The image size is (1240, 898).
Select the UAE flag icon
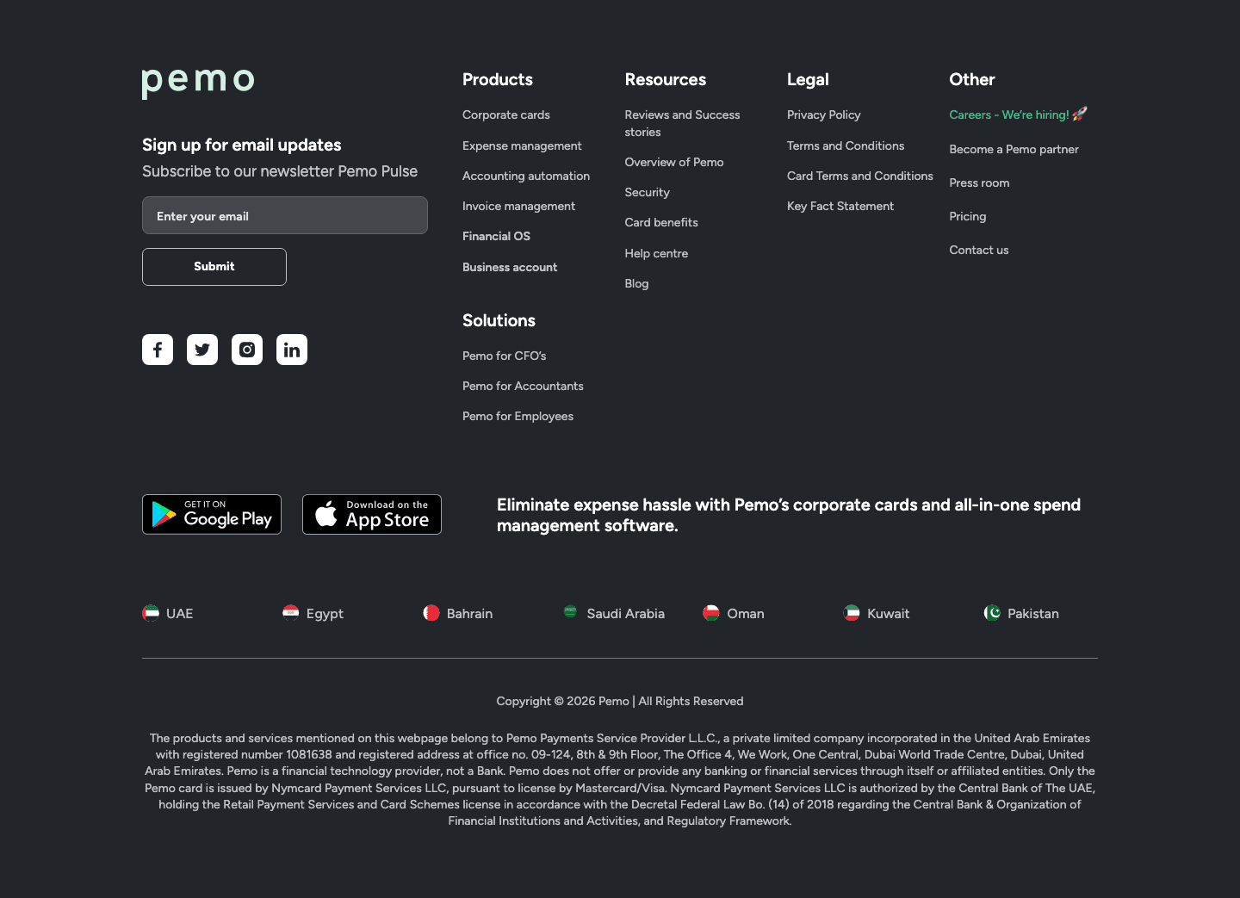(x=151, y=613)
